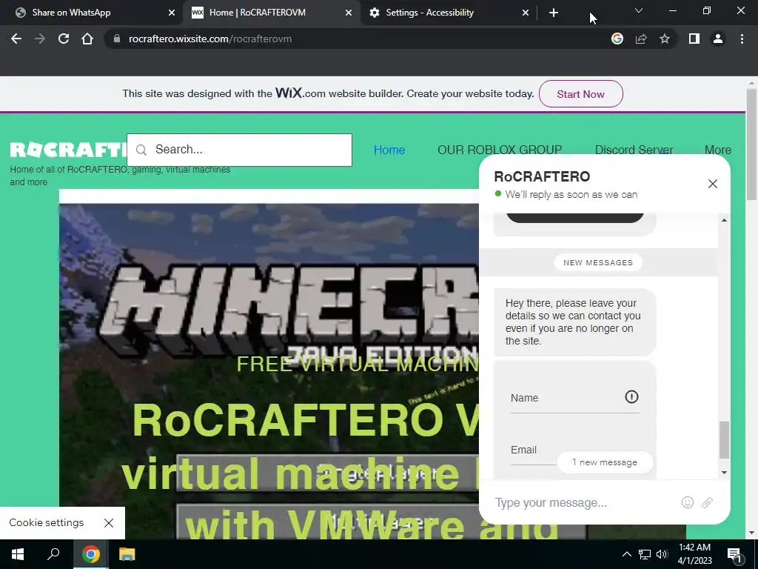Click the volume tray icon
The image size is (758, 569).
662,554
